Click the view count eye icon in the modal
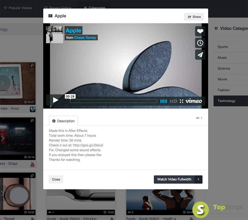The width and height of the screenshot is (248, 220). click(x=198, y=118)
